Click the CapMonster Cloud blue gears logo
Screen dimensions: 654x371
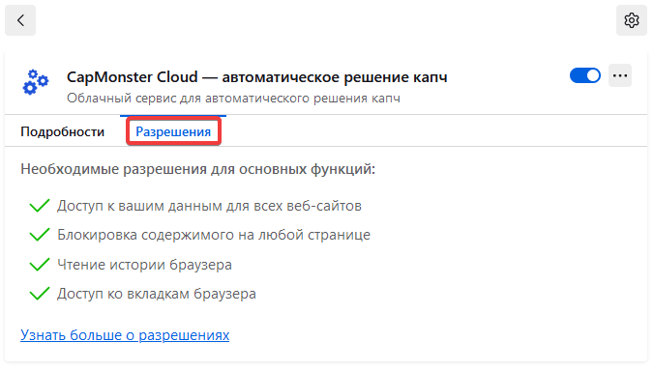point(36,82)
